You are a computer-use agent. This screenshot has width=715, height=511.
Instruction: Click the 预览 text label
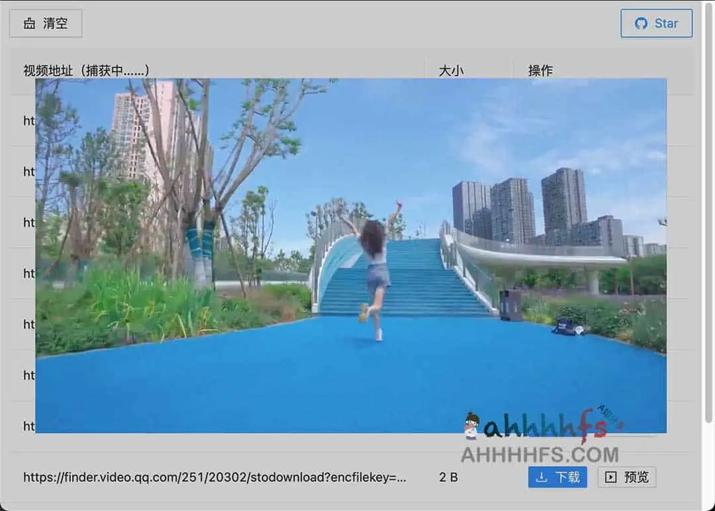[636, 477]
